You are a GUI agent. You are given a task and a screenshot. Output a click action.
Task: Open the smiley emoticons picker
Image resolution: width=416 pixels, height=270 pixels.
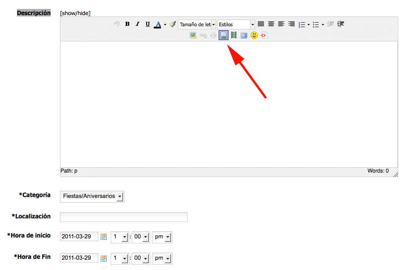(254, 35)
